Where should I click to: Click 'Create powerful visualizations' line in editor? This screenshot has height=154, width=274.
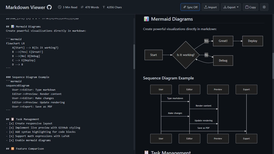pyautogui.click(x=46, y=31)
